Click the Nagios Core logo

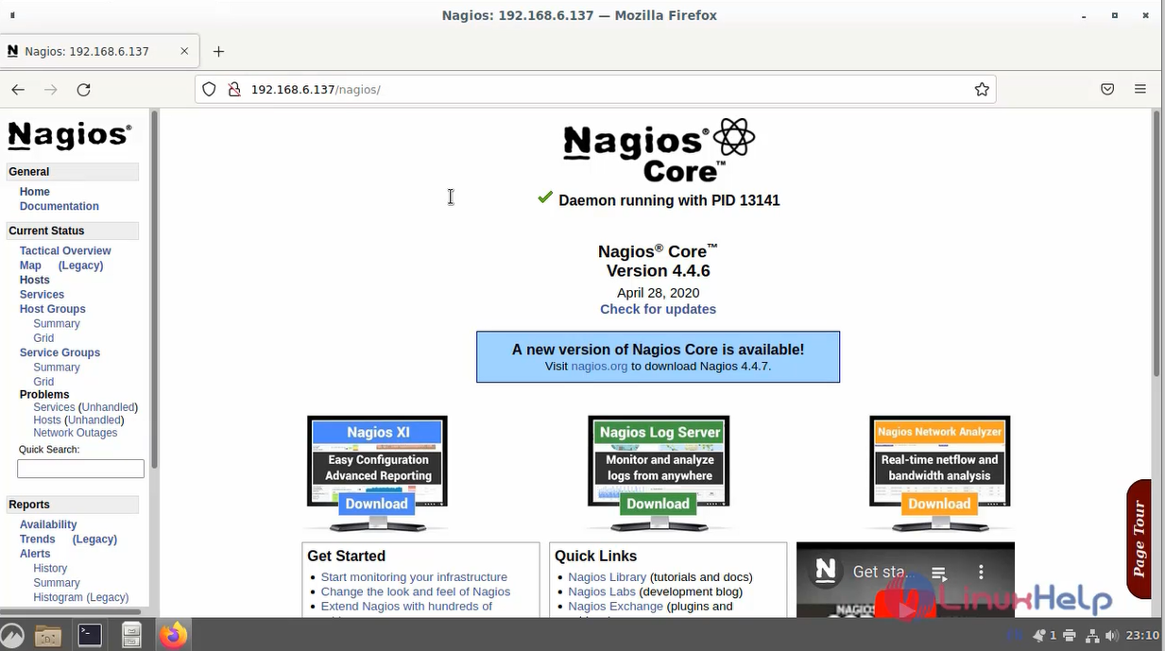(x=659, y=149)
